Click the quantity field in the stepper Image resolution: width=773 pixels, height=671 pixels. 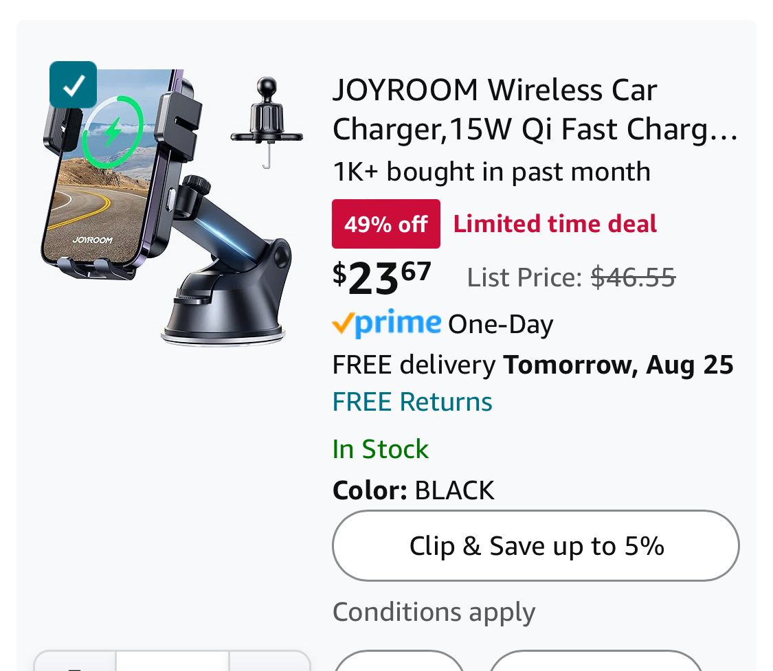coord(172,663)
